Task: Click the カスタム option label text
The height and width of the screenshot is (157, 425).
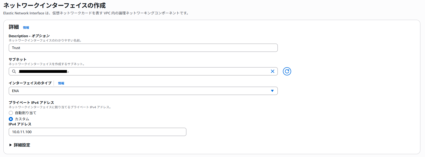Action: (22, 119)
